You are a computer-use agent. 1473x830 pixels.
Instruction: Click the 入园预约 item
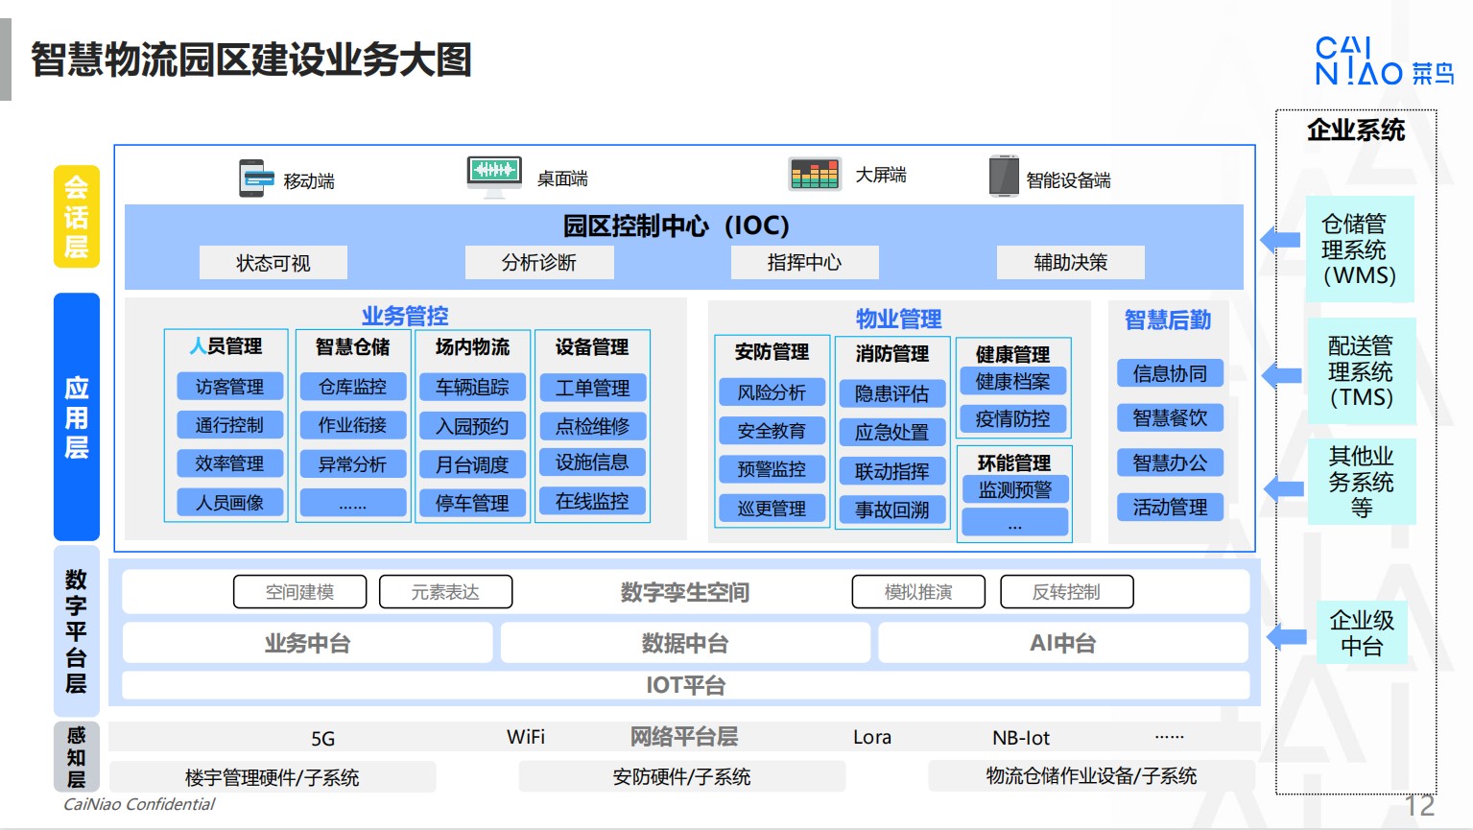(472, 426)
